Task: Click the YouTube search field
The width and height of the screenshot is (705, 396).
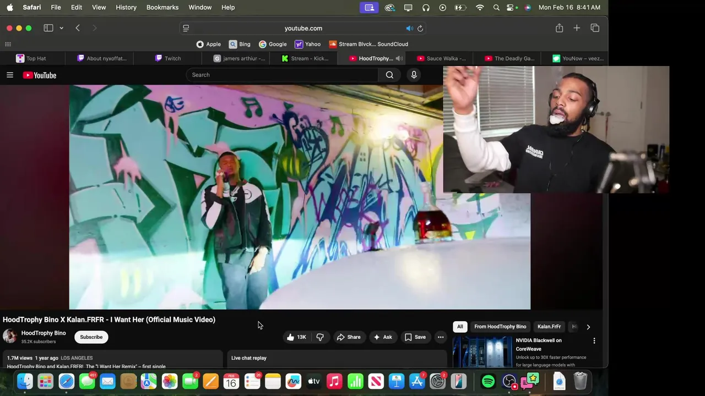Action: point(282,75)
